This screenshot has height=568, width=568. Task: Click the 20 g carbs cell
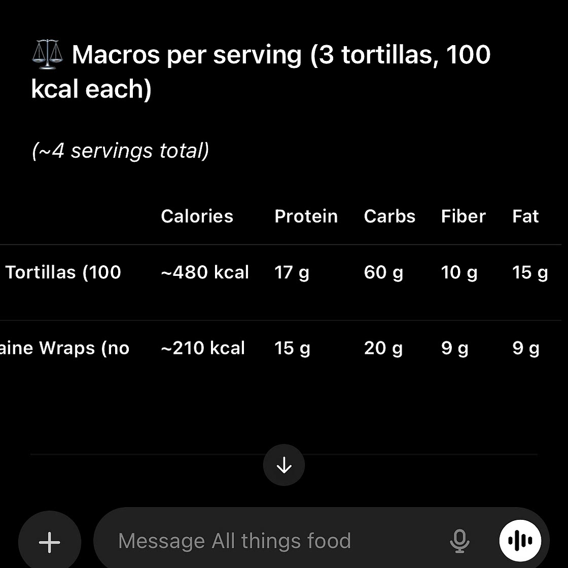383,348
